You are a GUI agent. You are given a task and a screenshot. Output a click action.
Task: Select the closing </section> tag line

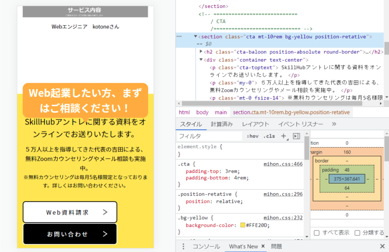pos(213,6)
